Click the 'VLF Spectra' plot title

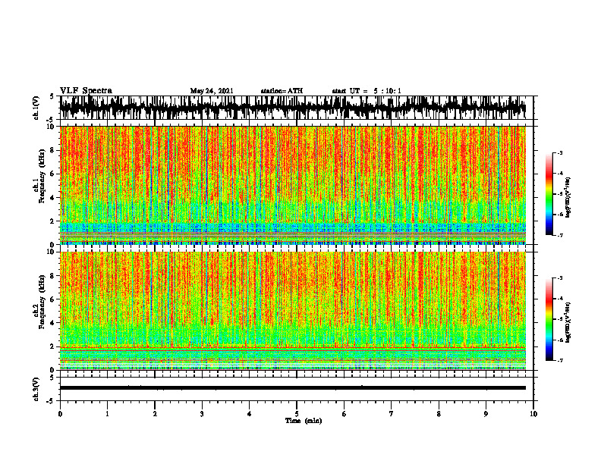click(86, 91)
